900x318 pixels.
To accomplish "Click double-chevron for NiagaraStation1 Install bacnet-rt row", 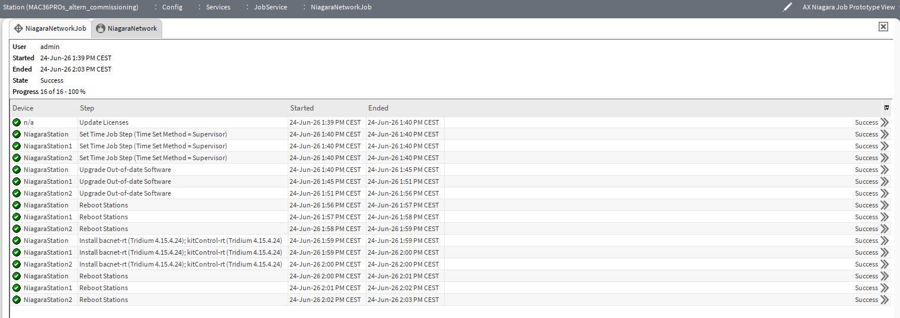I will click(x=885, y=252).
